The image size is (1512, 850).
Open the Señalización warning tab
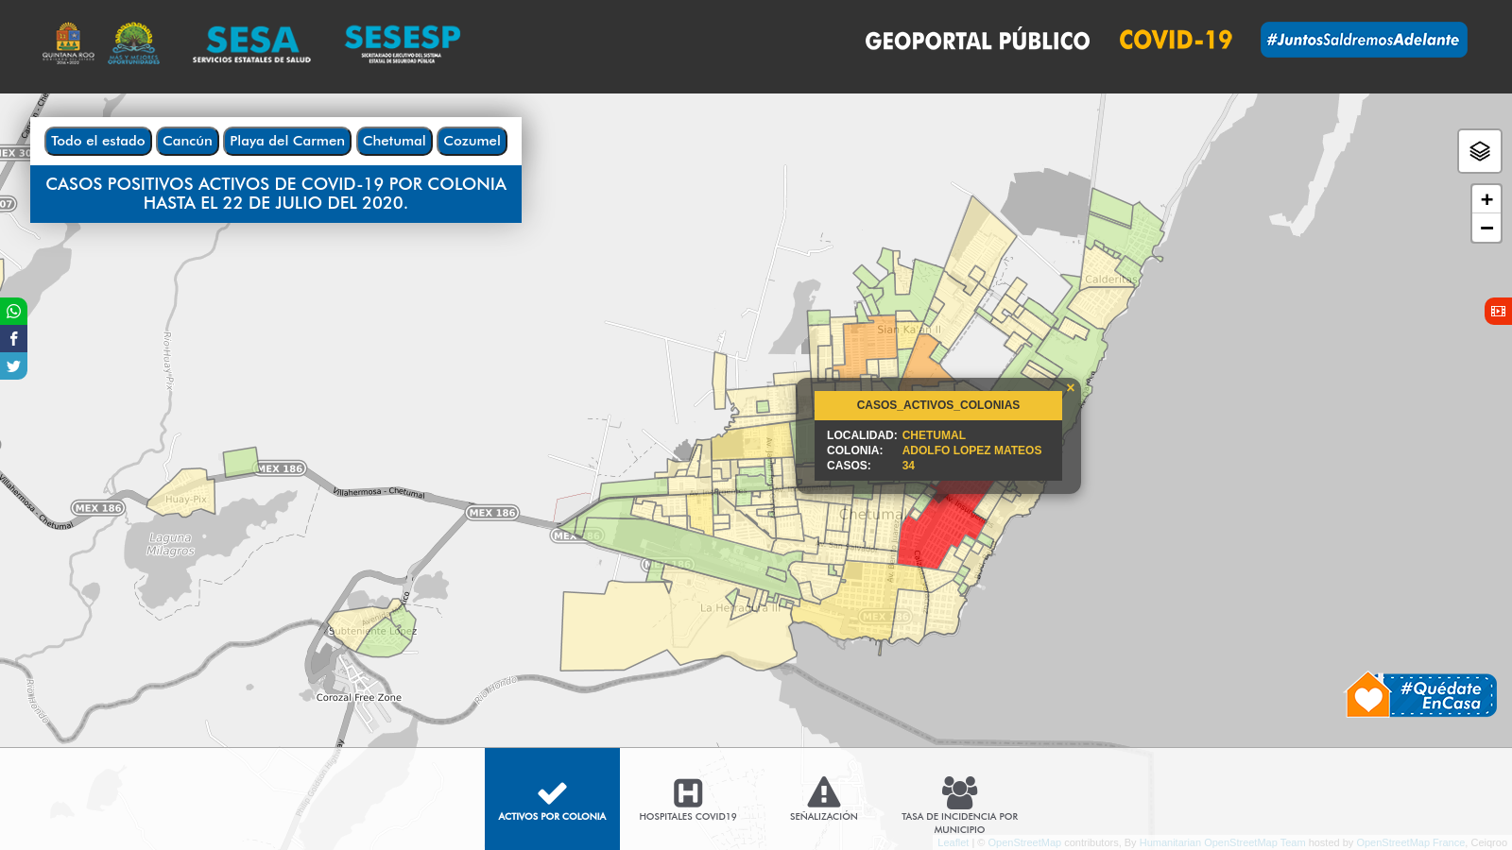click(x=824, y=799)
